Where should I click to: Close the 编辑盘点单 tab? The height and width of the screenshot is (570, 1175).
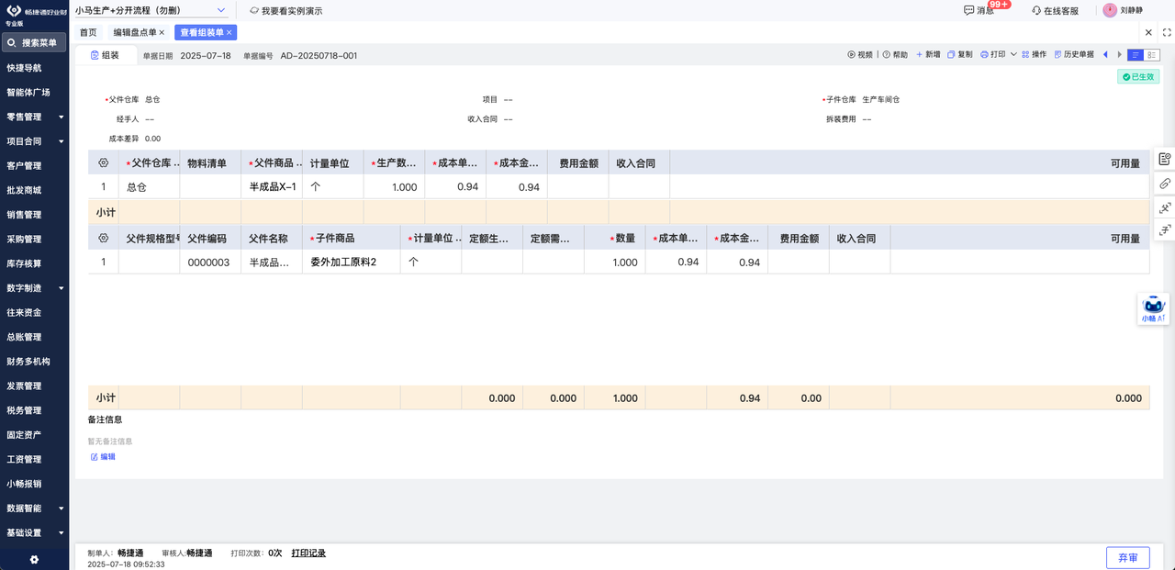pos(162,32)
